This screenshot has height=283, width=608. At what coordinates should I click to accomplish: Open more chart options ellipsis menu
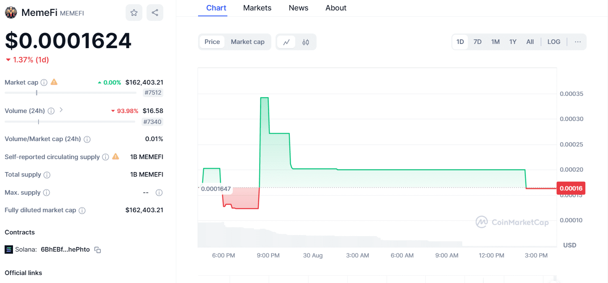[x=578, y=41]
